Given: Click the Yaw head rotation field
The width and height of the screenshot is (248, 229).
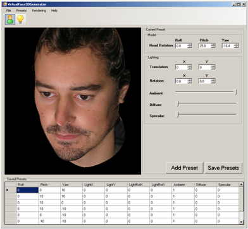Looking at the screenshot, I should [x=228, y=45].
